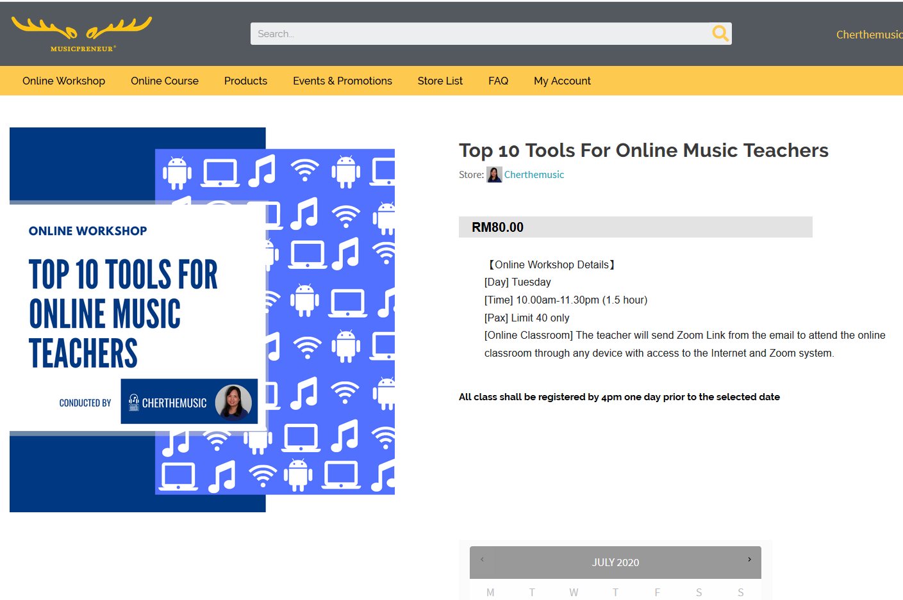Open Events & Promotions menu
Image resolution: width=903 pixels, height=600 pixels.
point(342,81)
